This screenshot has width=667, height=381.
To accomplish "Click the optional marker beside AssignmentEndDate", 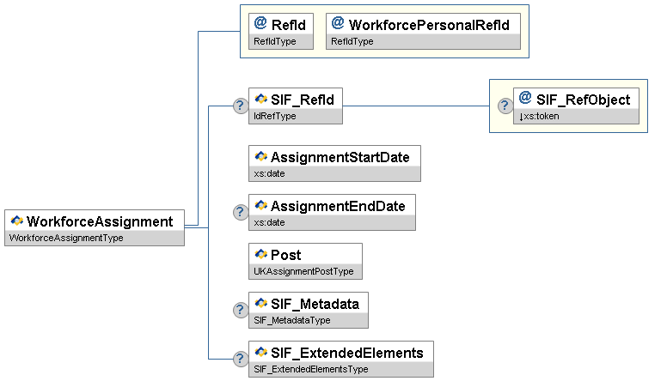I will (x=241, y=212).
